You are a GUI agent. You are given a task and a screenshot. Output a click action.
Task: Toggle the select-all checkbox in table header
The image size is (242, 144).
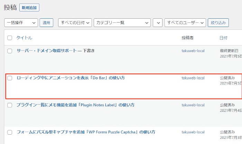pyautogui.click(x=10, y=38)
